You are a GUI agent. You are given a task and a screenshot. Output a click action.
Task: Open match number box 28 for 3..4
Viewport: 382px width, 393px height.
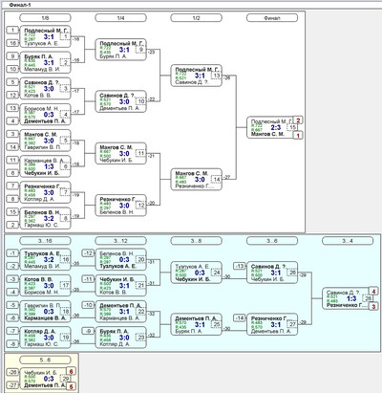coord(368,298)
